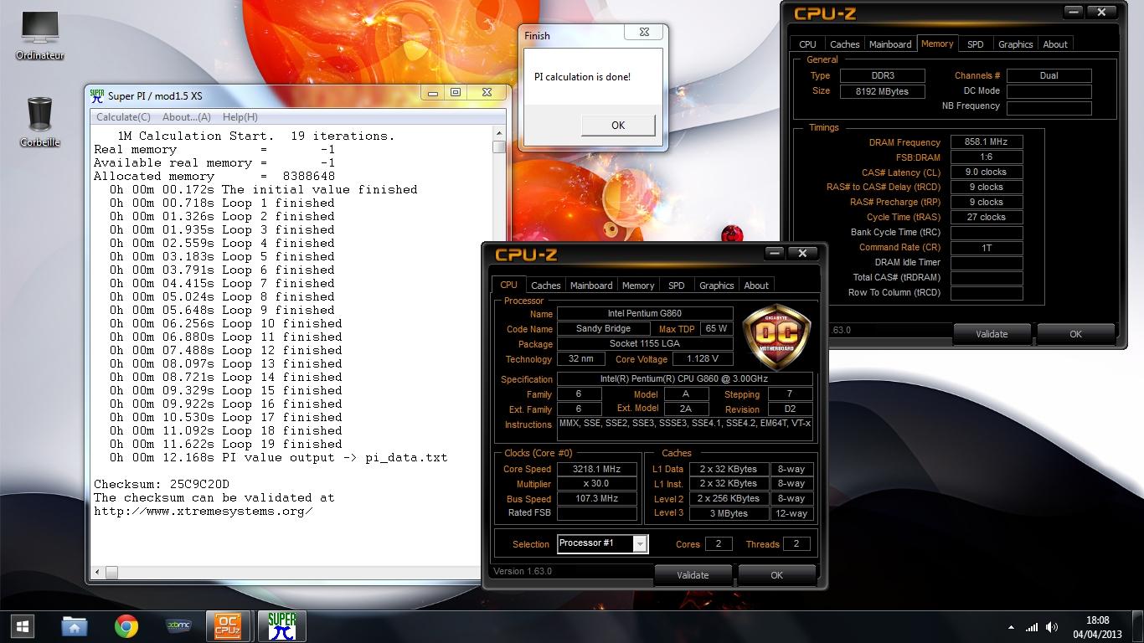
Task: Click the Specification field text
Action: (686, 379)
